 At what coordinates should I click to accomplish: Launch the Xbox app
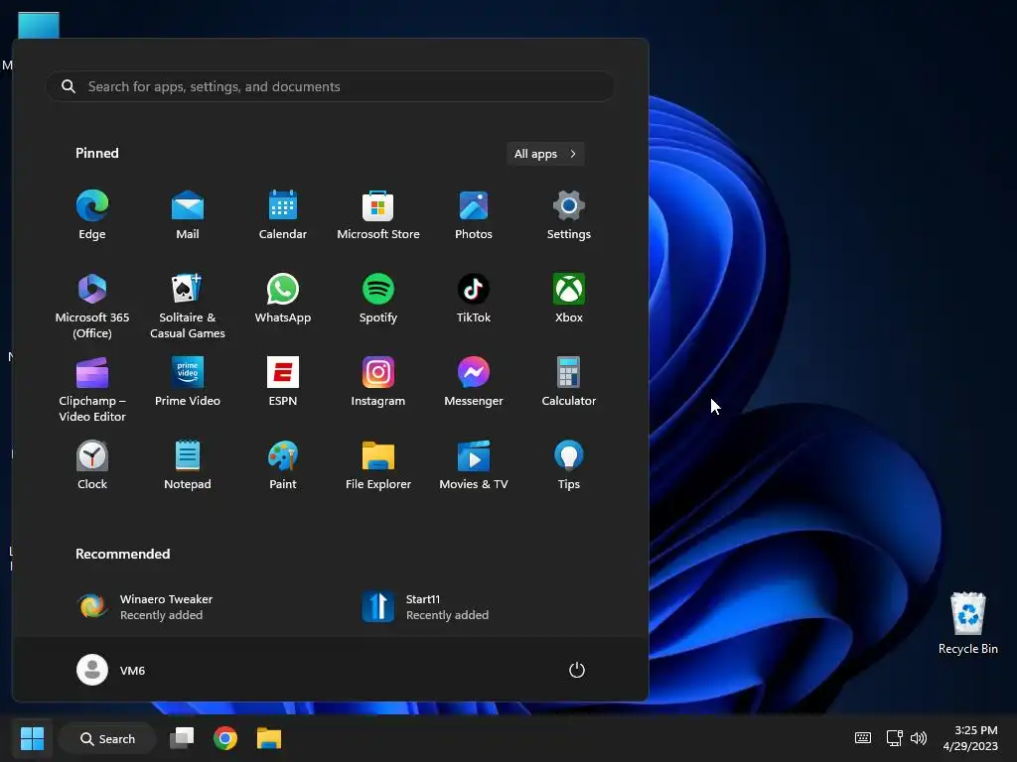[x=569, y=299]
